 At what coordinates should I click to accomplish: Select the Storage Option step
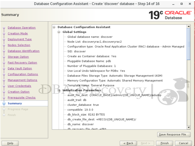click(18, 57)
